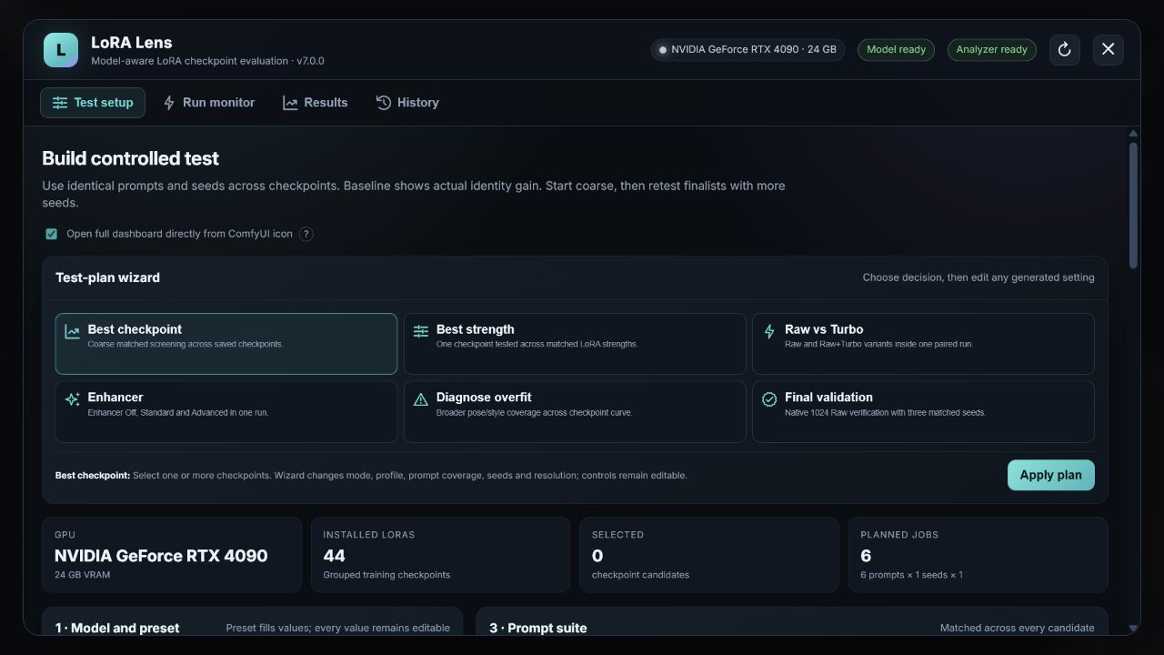Click "Preset fills values" hint text
Viewport: 1164px width, 655px height.
click(x=338, y=628)
